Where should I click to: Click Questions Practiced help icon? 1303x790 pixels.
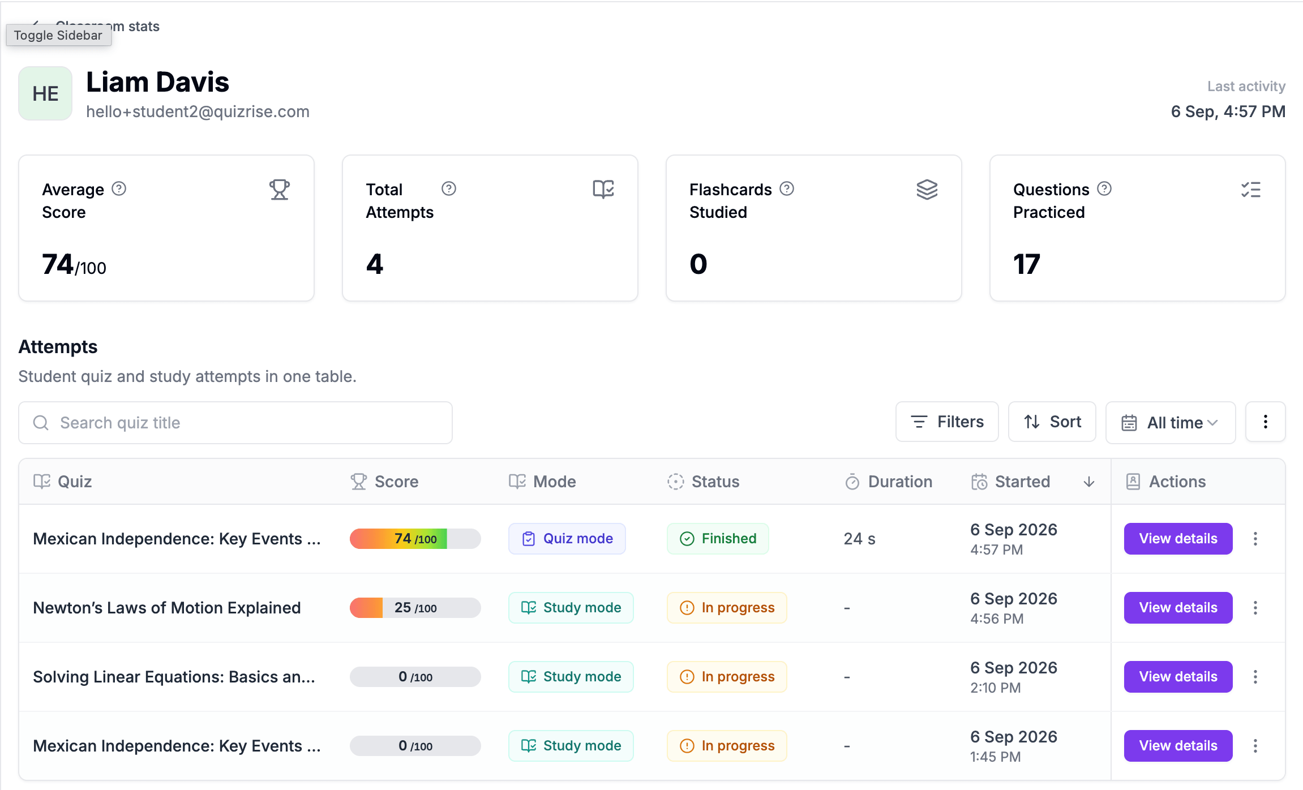(x=1104, y=188)
